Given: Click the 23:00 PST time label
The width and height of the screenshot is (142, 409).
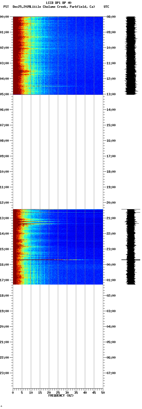Looking at the screenshot, I should click(x=5, y=373).
